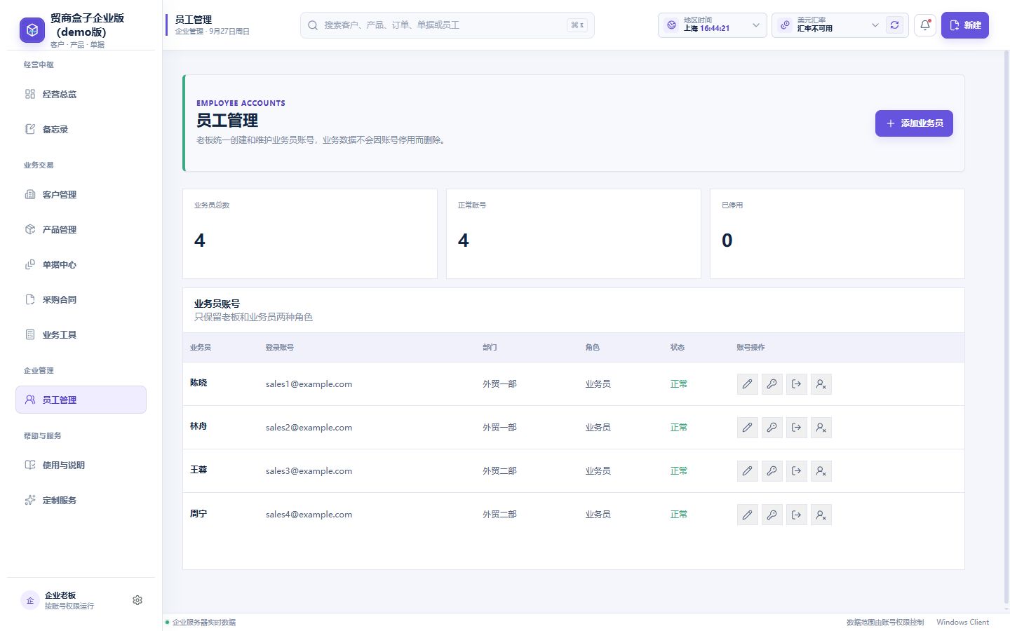Force logout icon in 陈晓 row
Viewport: 1010px width, 631px height.
pos(797,384)
